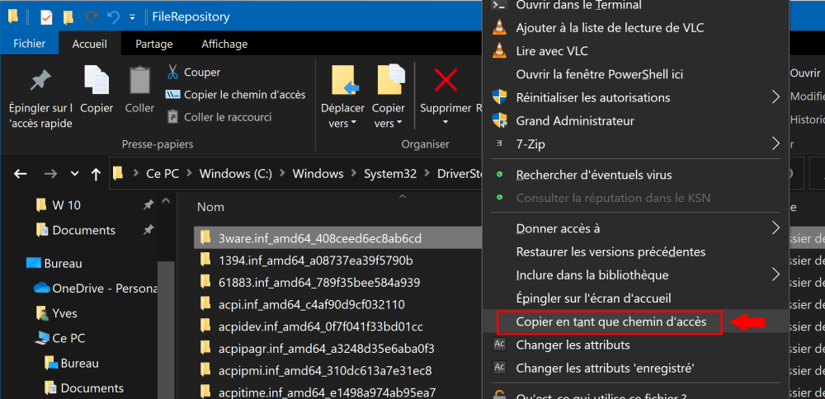This screenshot has height=399, width=825.
Task: Open the Fichier tab
Action: tap(30, 45)
